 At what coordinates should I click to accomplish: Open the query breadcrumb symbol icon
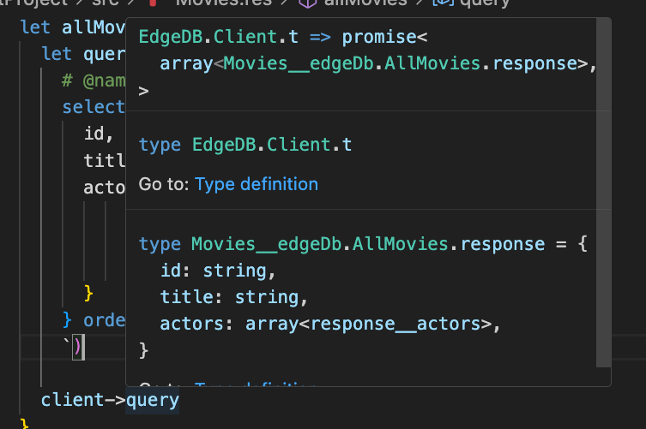pos(444,3)
